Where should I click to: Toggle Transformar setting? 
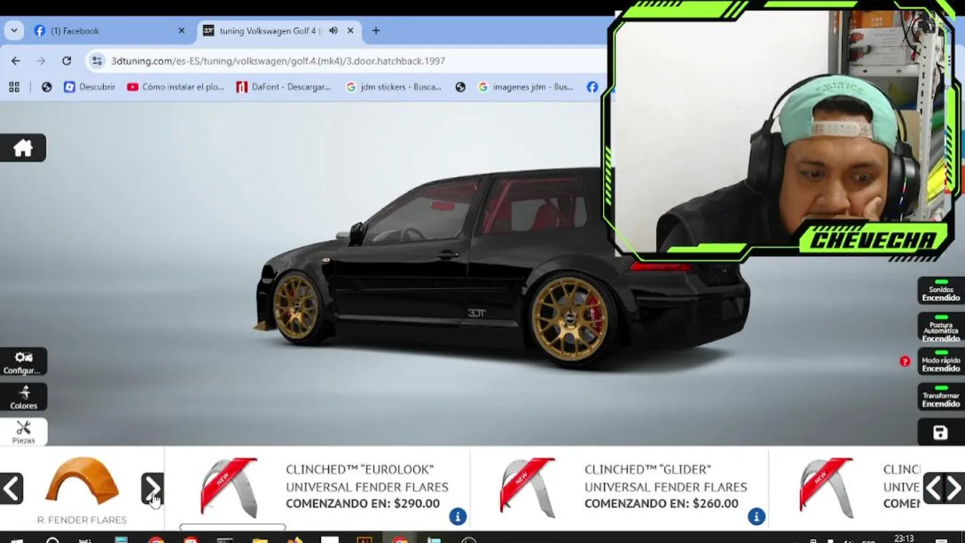coord(941,397)
